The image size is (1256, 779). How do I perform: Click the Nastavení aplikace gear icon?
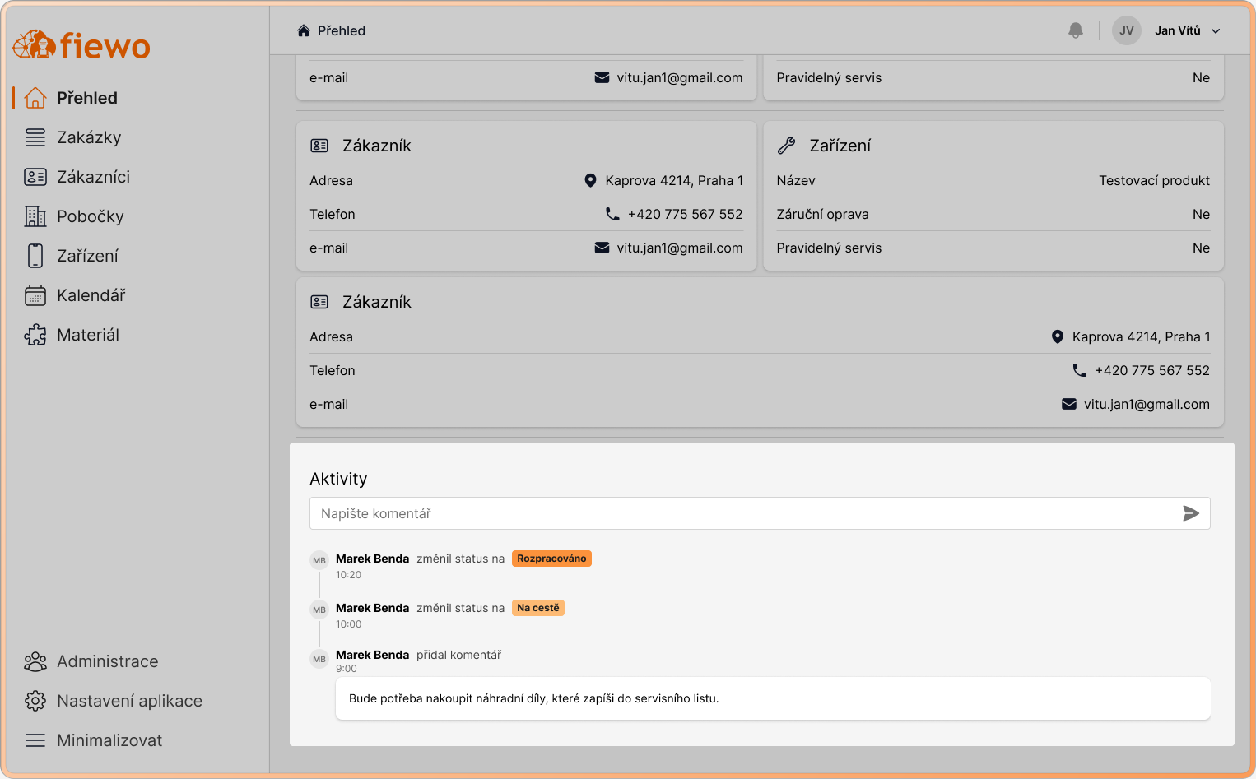click(x=35, y=701)
